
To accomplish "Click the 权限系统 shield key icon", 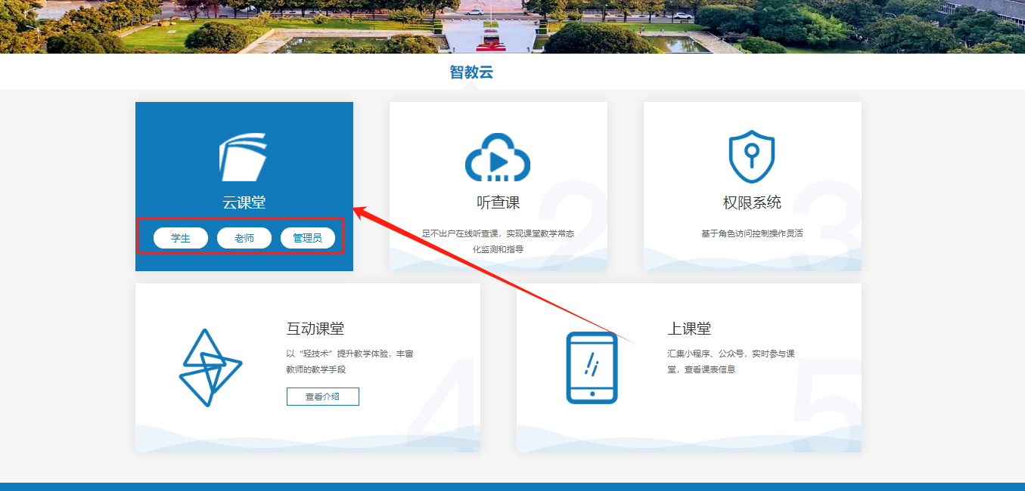I will pyautogui.click(x=751, y=156).
